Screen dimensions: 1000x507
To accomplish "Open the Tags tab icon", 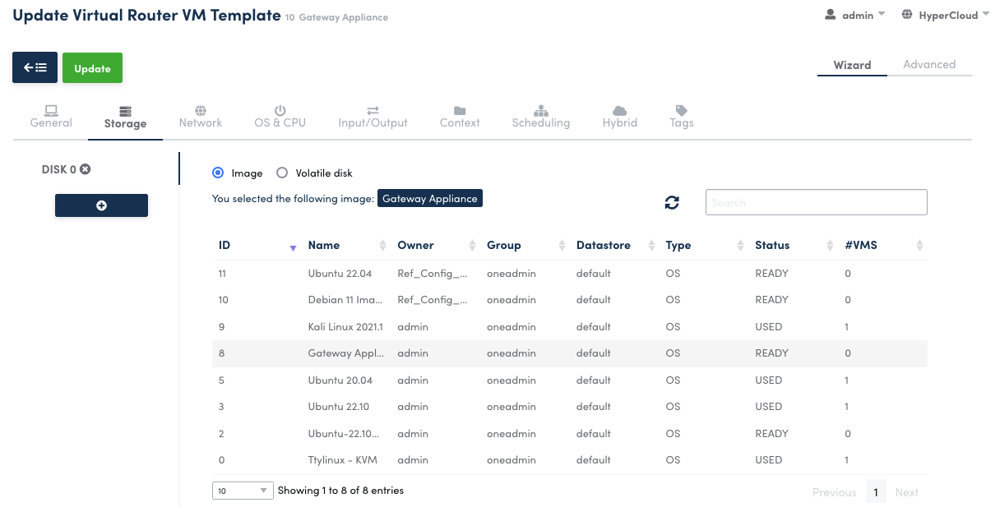I will pyautogui.click(x=681, y=111).
